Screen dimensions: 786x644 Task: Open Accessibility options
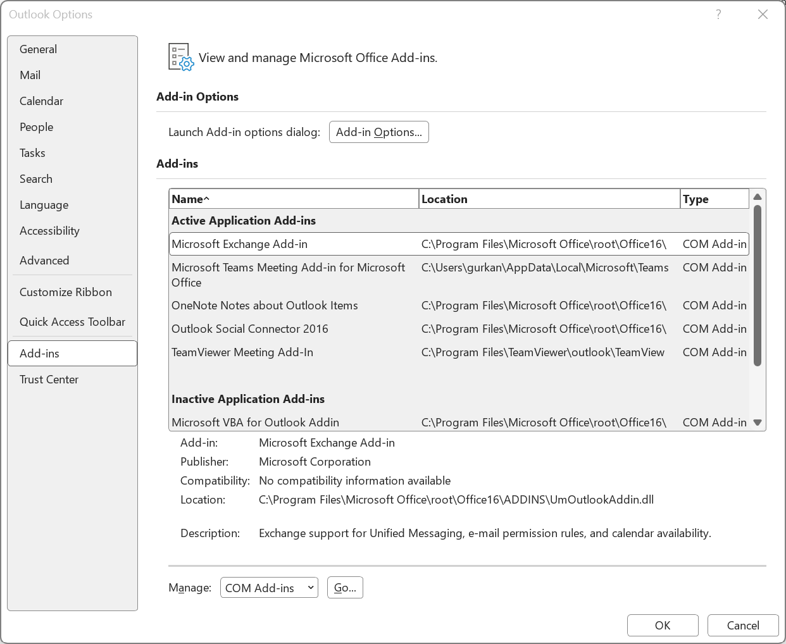(x=72, y=231)
